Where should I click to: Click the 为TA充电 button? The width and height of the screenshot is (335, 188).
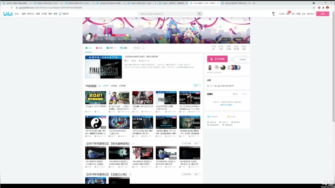[217, 59]
